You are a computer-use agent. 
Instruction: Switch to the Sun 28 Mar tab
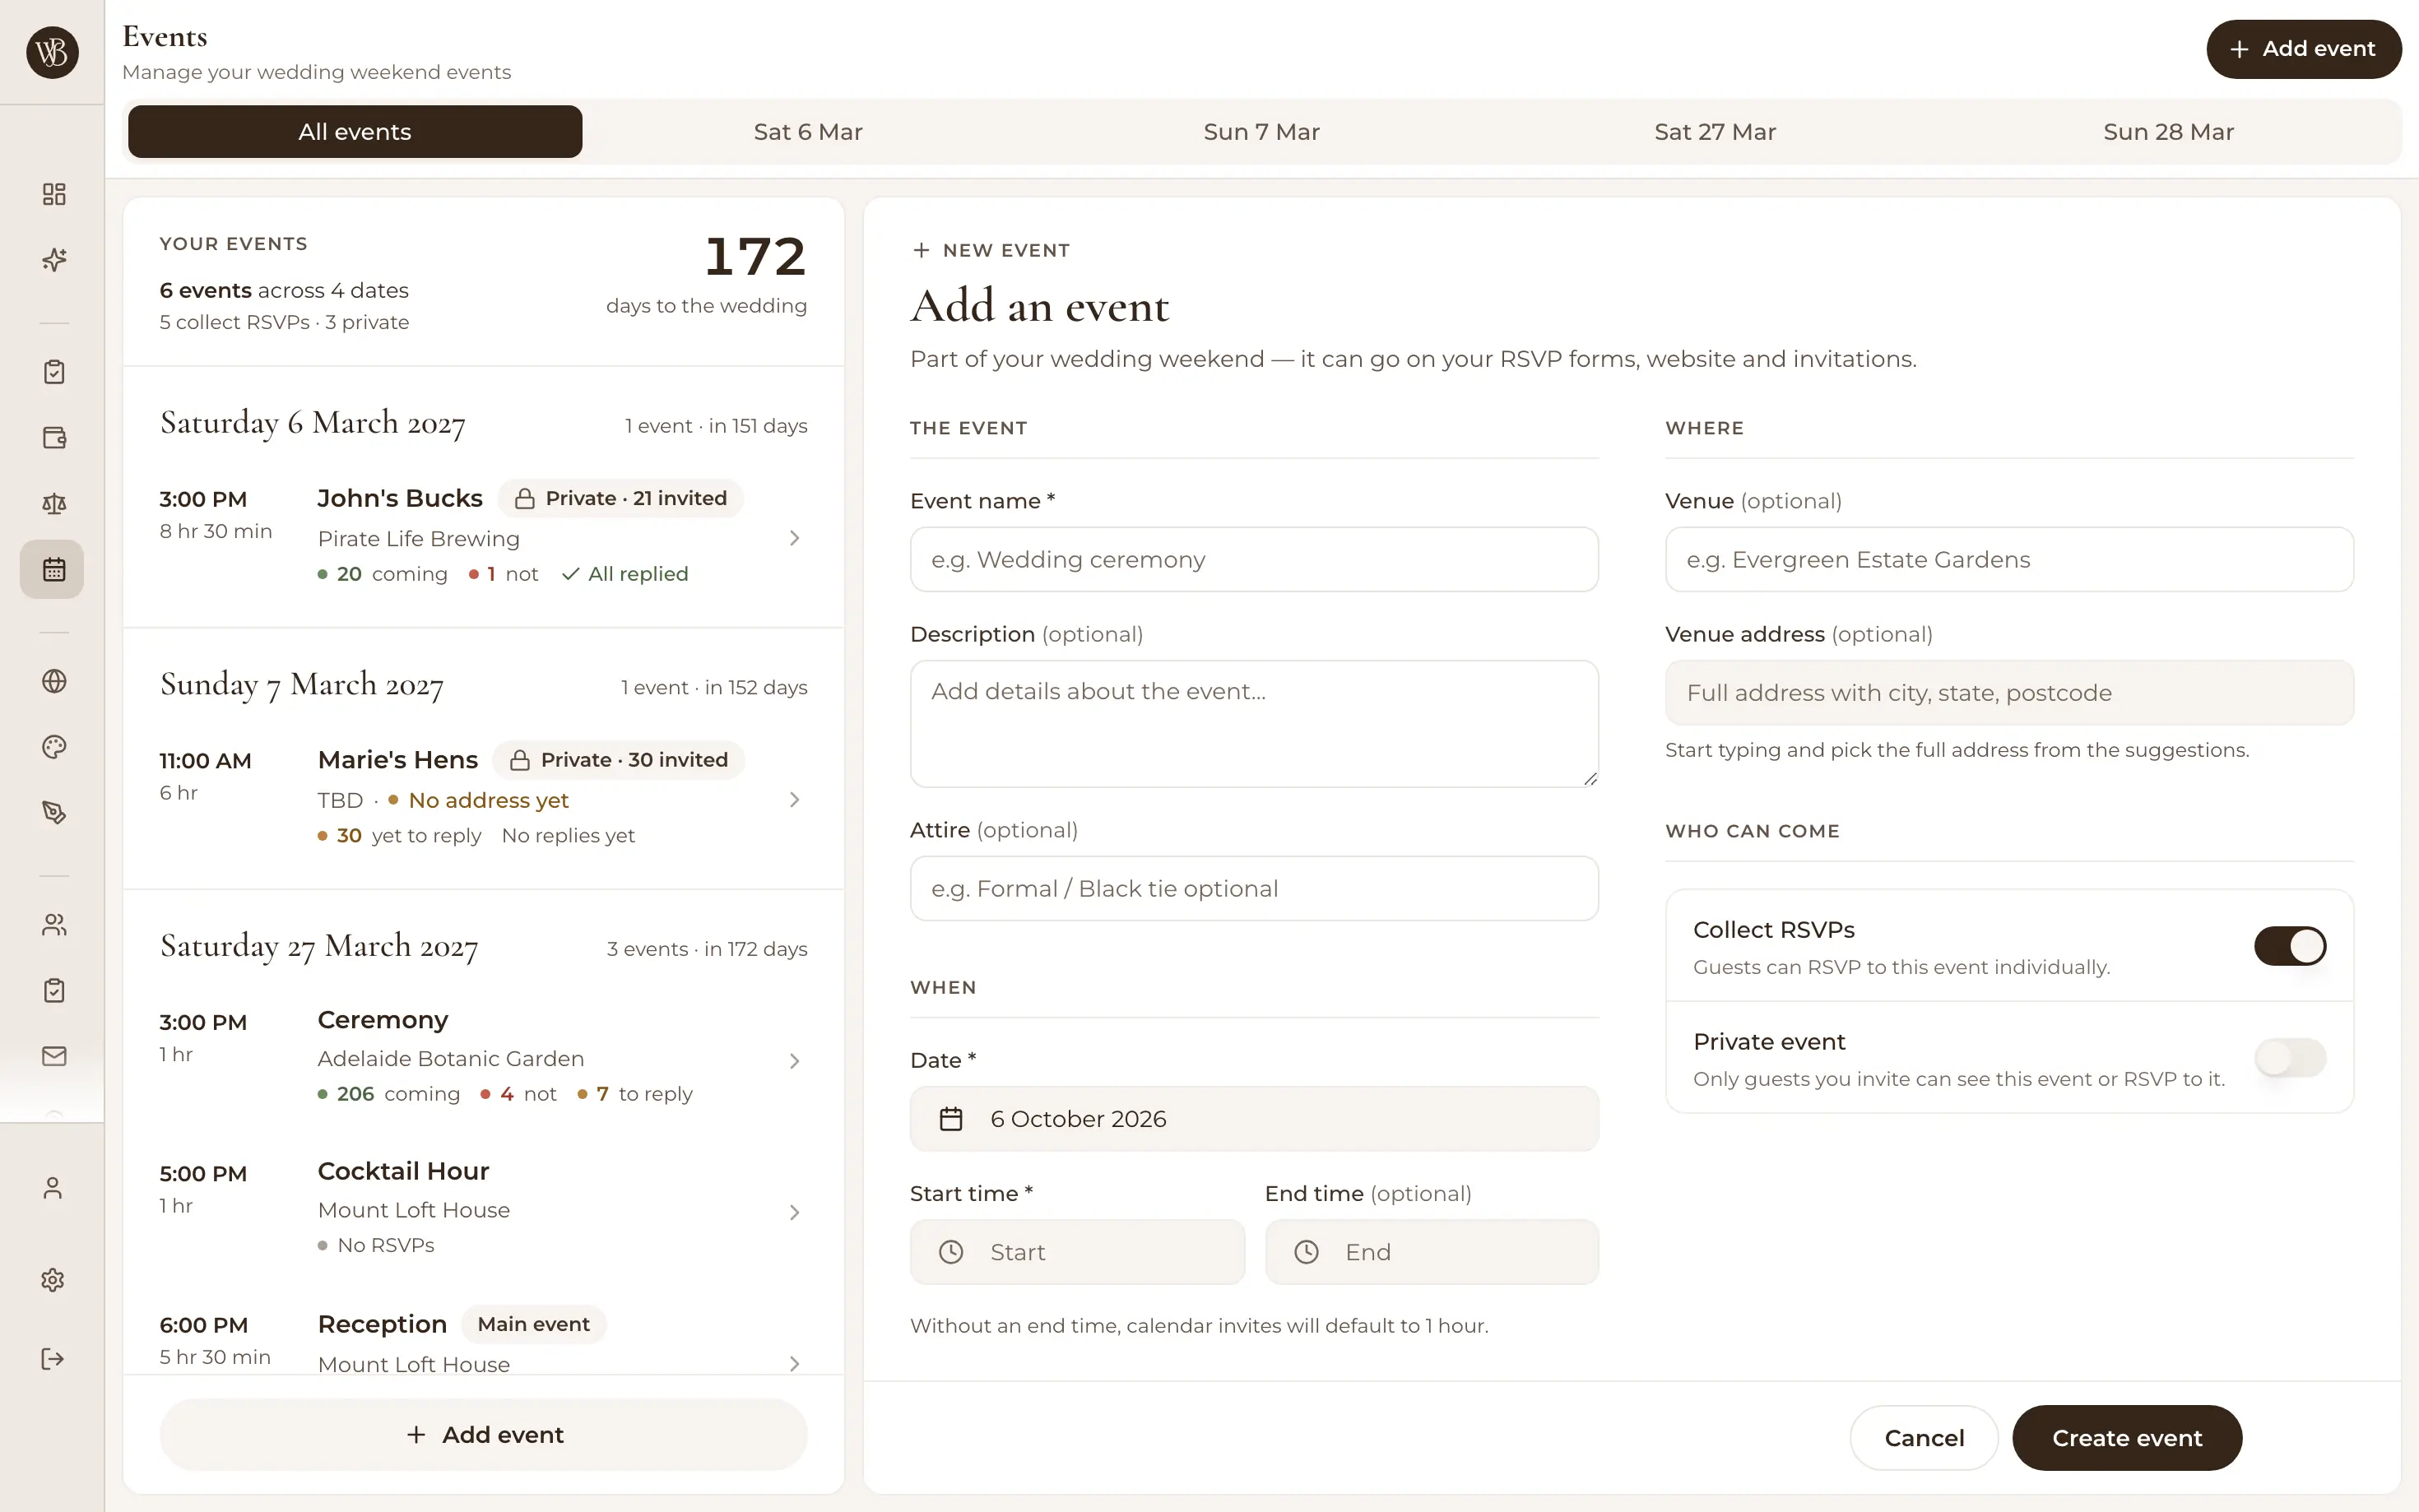(x=2168, y=132)
